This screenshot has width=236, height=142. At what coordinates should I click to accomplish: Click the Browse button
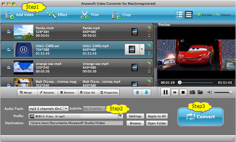135,123
